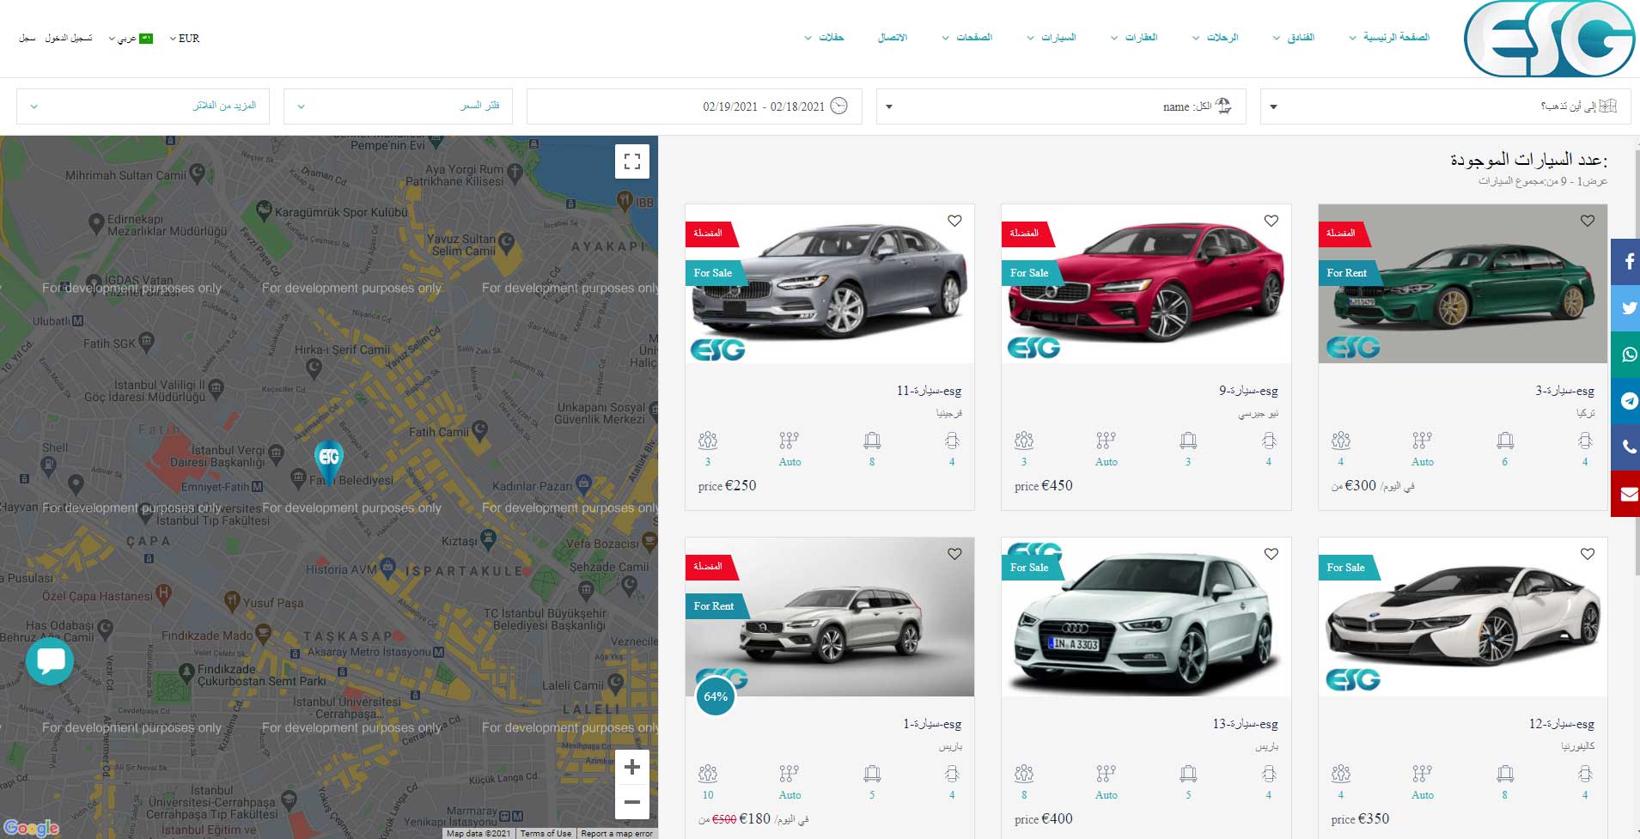Open the WhatsApp contact icon

tap(1627, 354)
